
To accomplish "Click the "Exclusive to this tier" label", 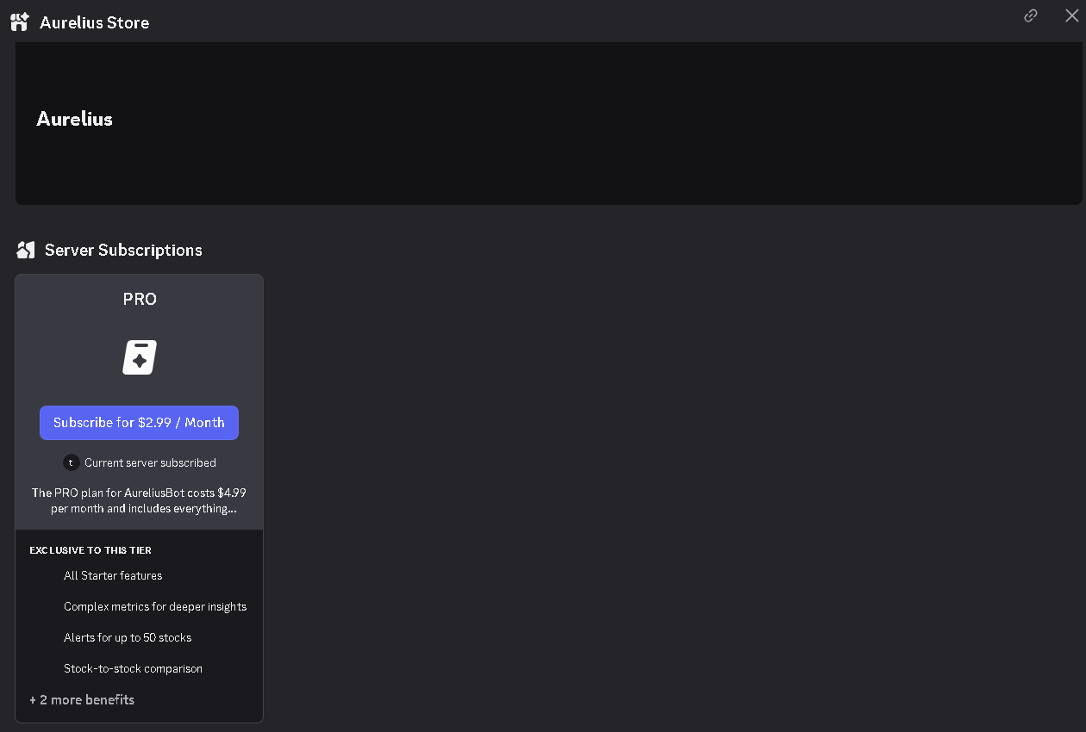I will click(x=90, y=549).
